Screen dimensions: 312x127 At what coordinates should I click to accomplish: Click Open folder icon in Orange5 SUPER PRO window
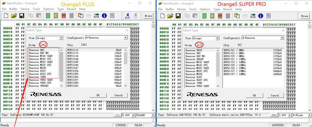click(x=170, y=16)
